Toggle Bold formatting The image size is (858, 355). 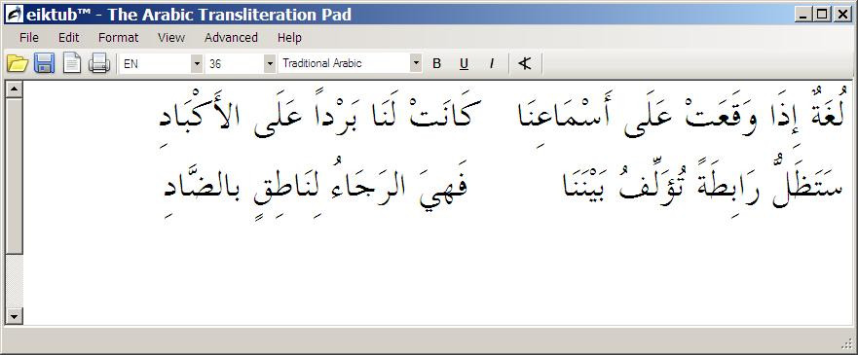click(x=436, y=63)
